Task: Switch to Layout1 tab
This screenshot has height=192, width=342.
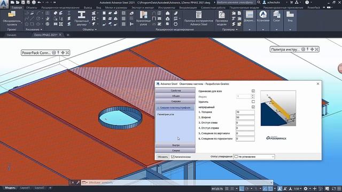Action: tap(25, 188)
